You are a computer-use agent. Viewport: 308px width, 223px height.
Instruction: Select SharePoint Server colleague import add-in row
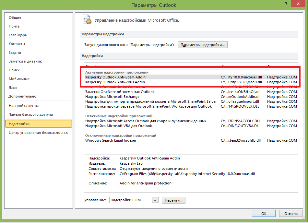point(191,101)
